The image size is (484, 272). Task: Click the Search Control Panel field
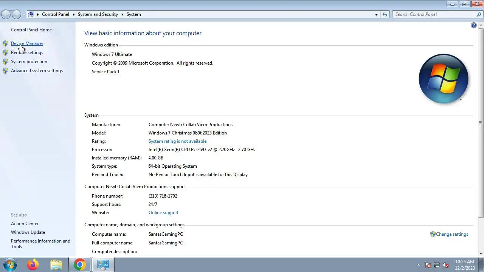[434, 14]
